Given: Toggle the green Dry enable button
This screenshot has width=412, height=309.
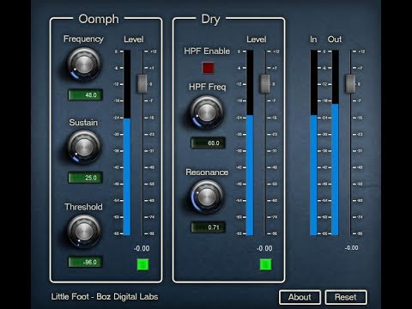Looking at the screenshot, I should 265,264.
